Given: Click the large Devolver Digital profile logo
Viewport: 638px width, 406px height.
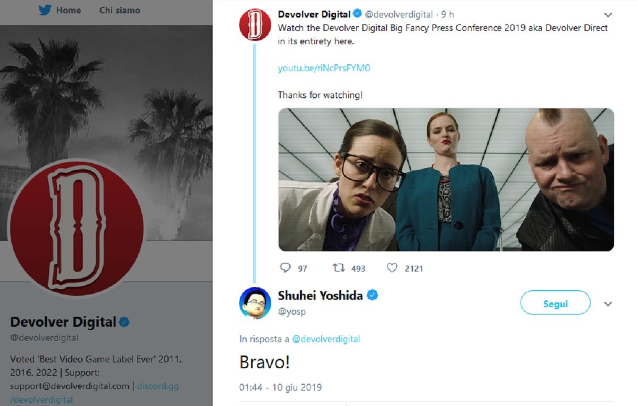Looking at the screenshot, I should point(76,226).
